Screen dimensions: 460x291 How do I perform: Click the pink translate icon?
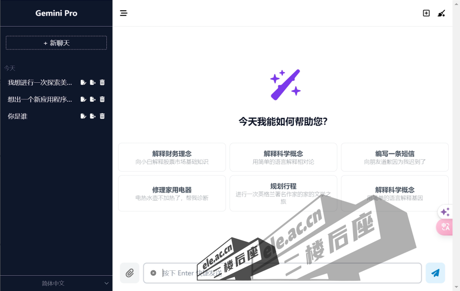[444, 227]
